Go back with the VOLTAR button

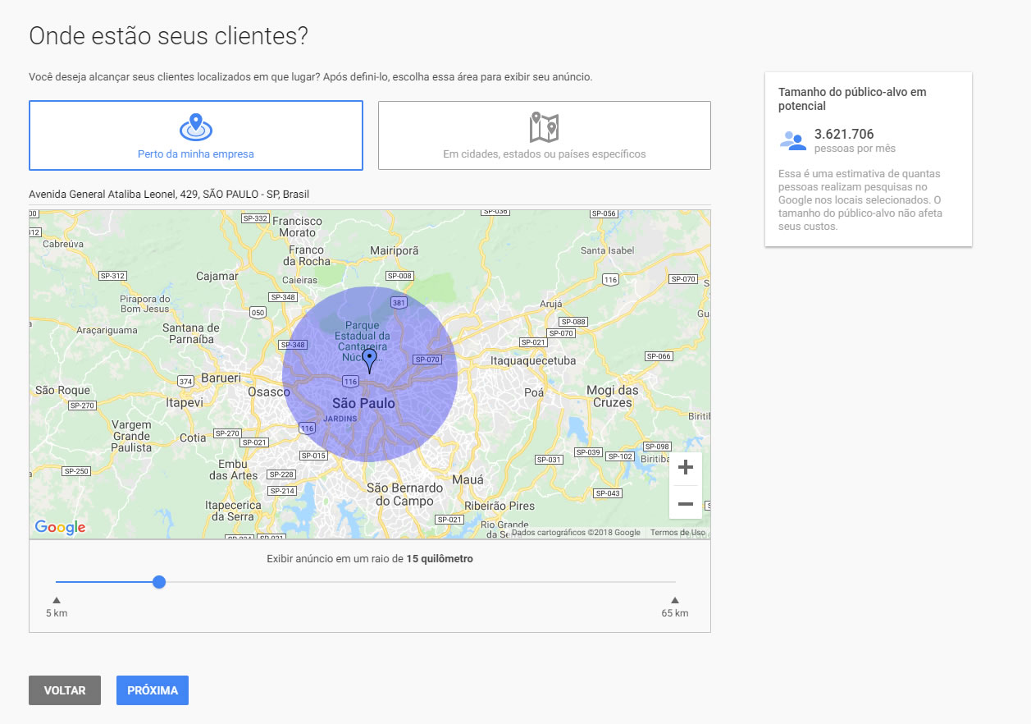pos(65,690)
